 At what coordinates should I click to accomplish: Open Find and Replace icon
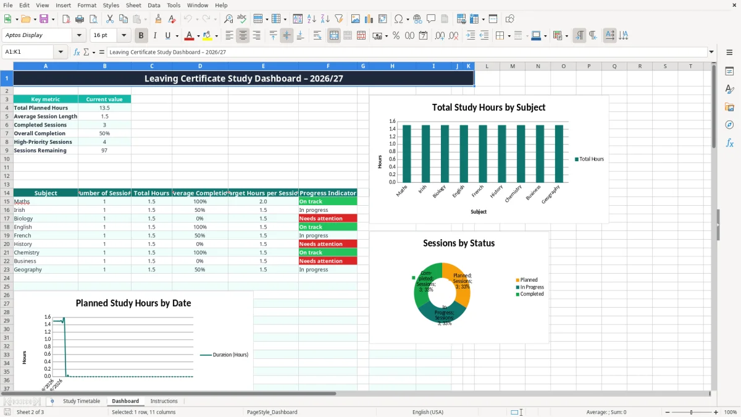click(228, 19)
